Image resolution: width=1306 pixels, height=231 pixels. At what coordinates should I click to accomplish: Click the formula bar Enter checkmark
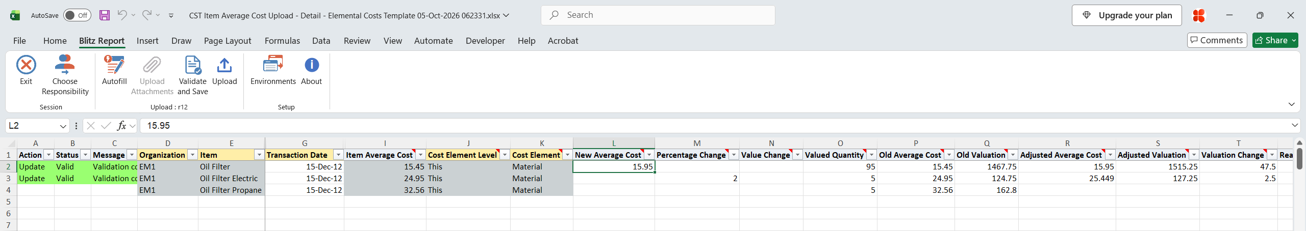coord(106,126)
